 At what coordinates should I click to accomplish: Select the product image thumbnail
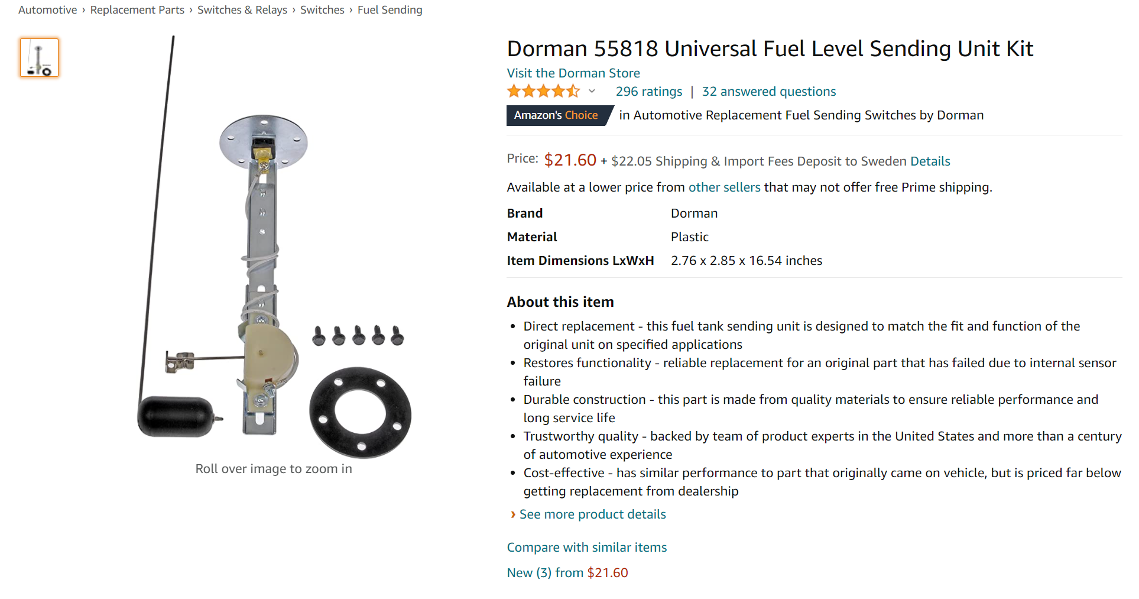pyautogui.click(x=39, y=58)
